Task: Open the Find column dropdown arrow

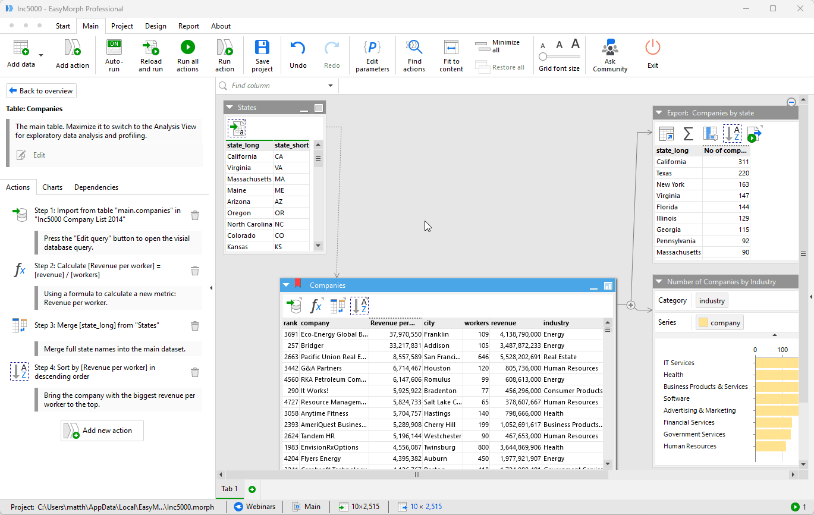Action: coord(330,85)
